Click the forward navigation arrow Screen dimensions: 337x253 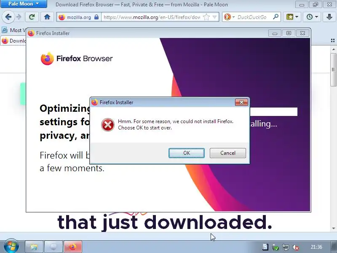tap(19, 17)
